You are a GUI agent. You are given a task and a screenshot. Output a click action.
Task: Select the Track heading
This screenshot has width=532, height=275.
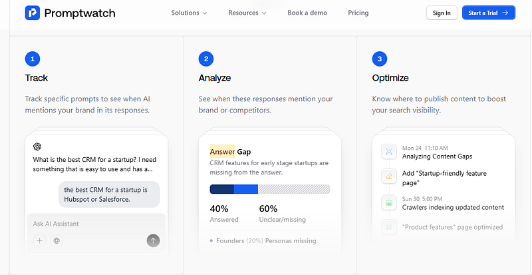(x=37, y=78)
